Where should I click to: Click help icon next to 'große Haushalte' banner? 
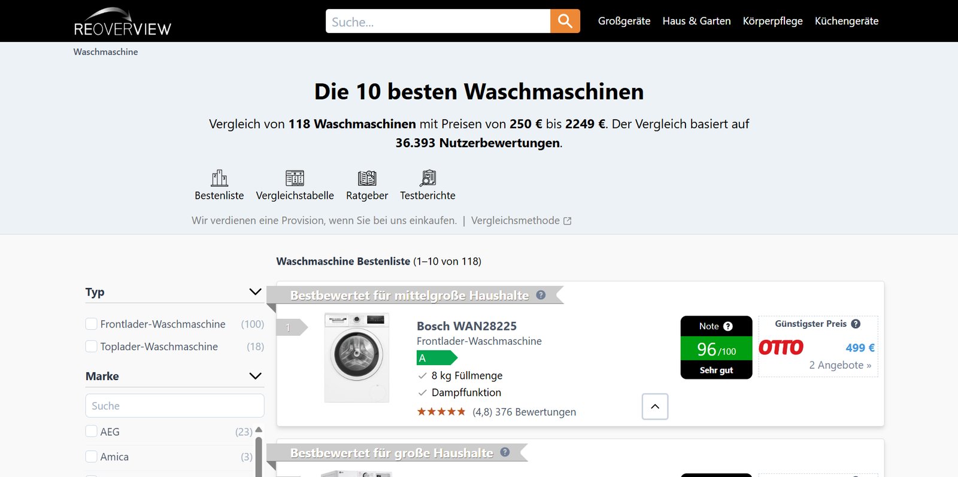click(505, 452)
